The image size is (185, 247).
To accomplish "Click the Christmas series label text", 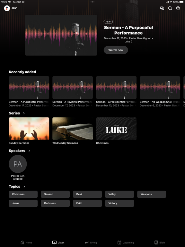I will 102,143.
